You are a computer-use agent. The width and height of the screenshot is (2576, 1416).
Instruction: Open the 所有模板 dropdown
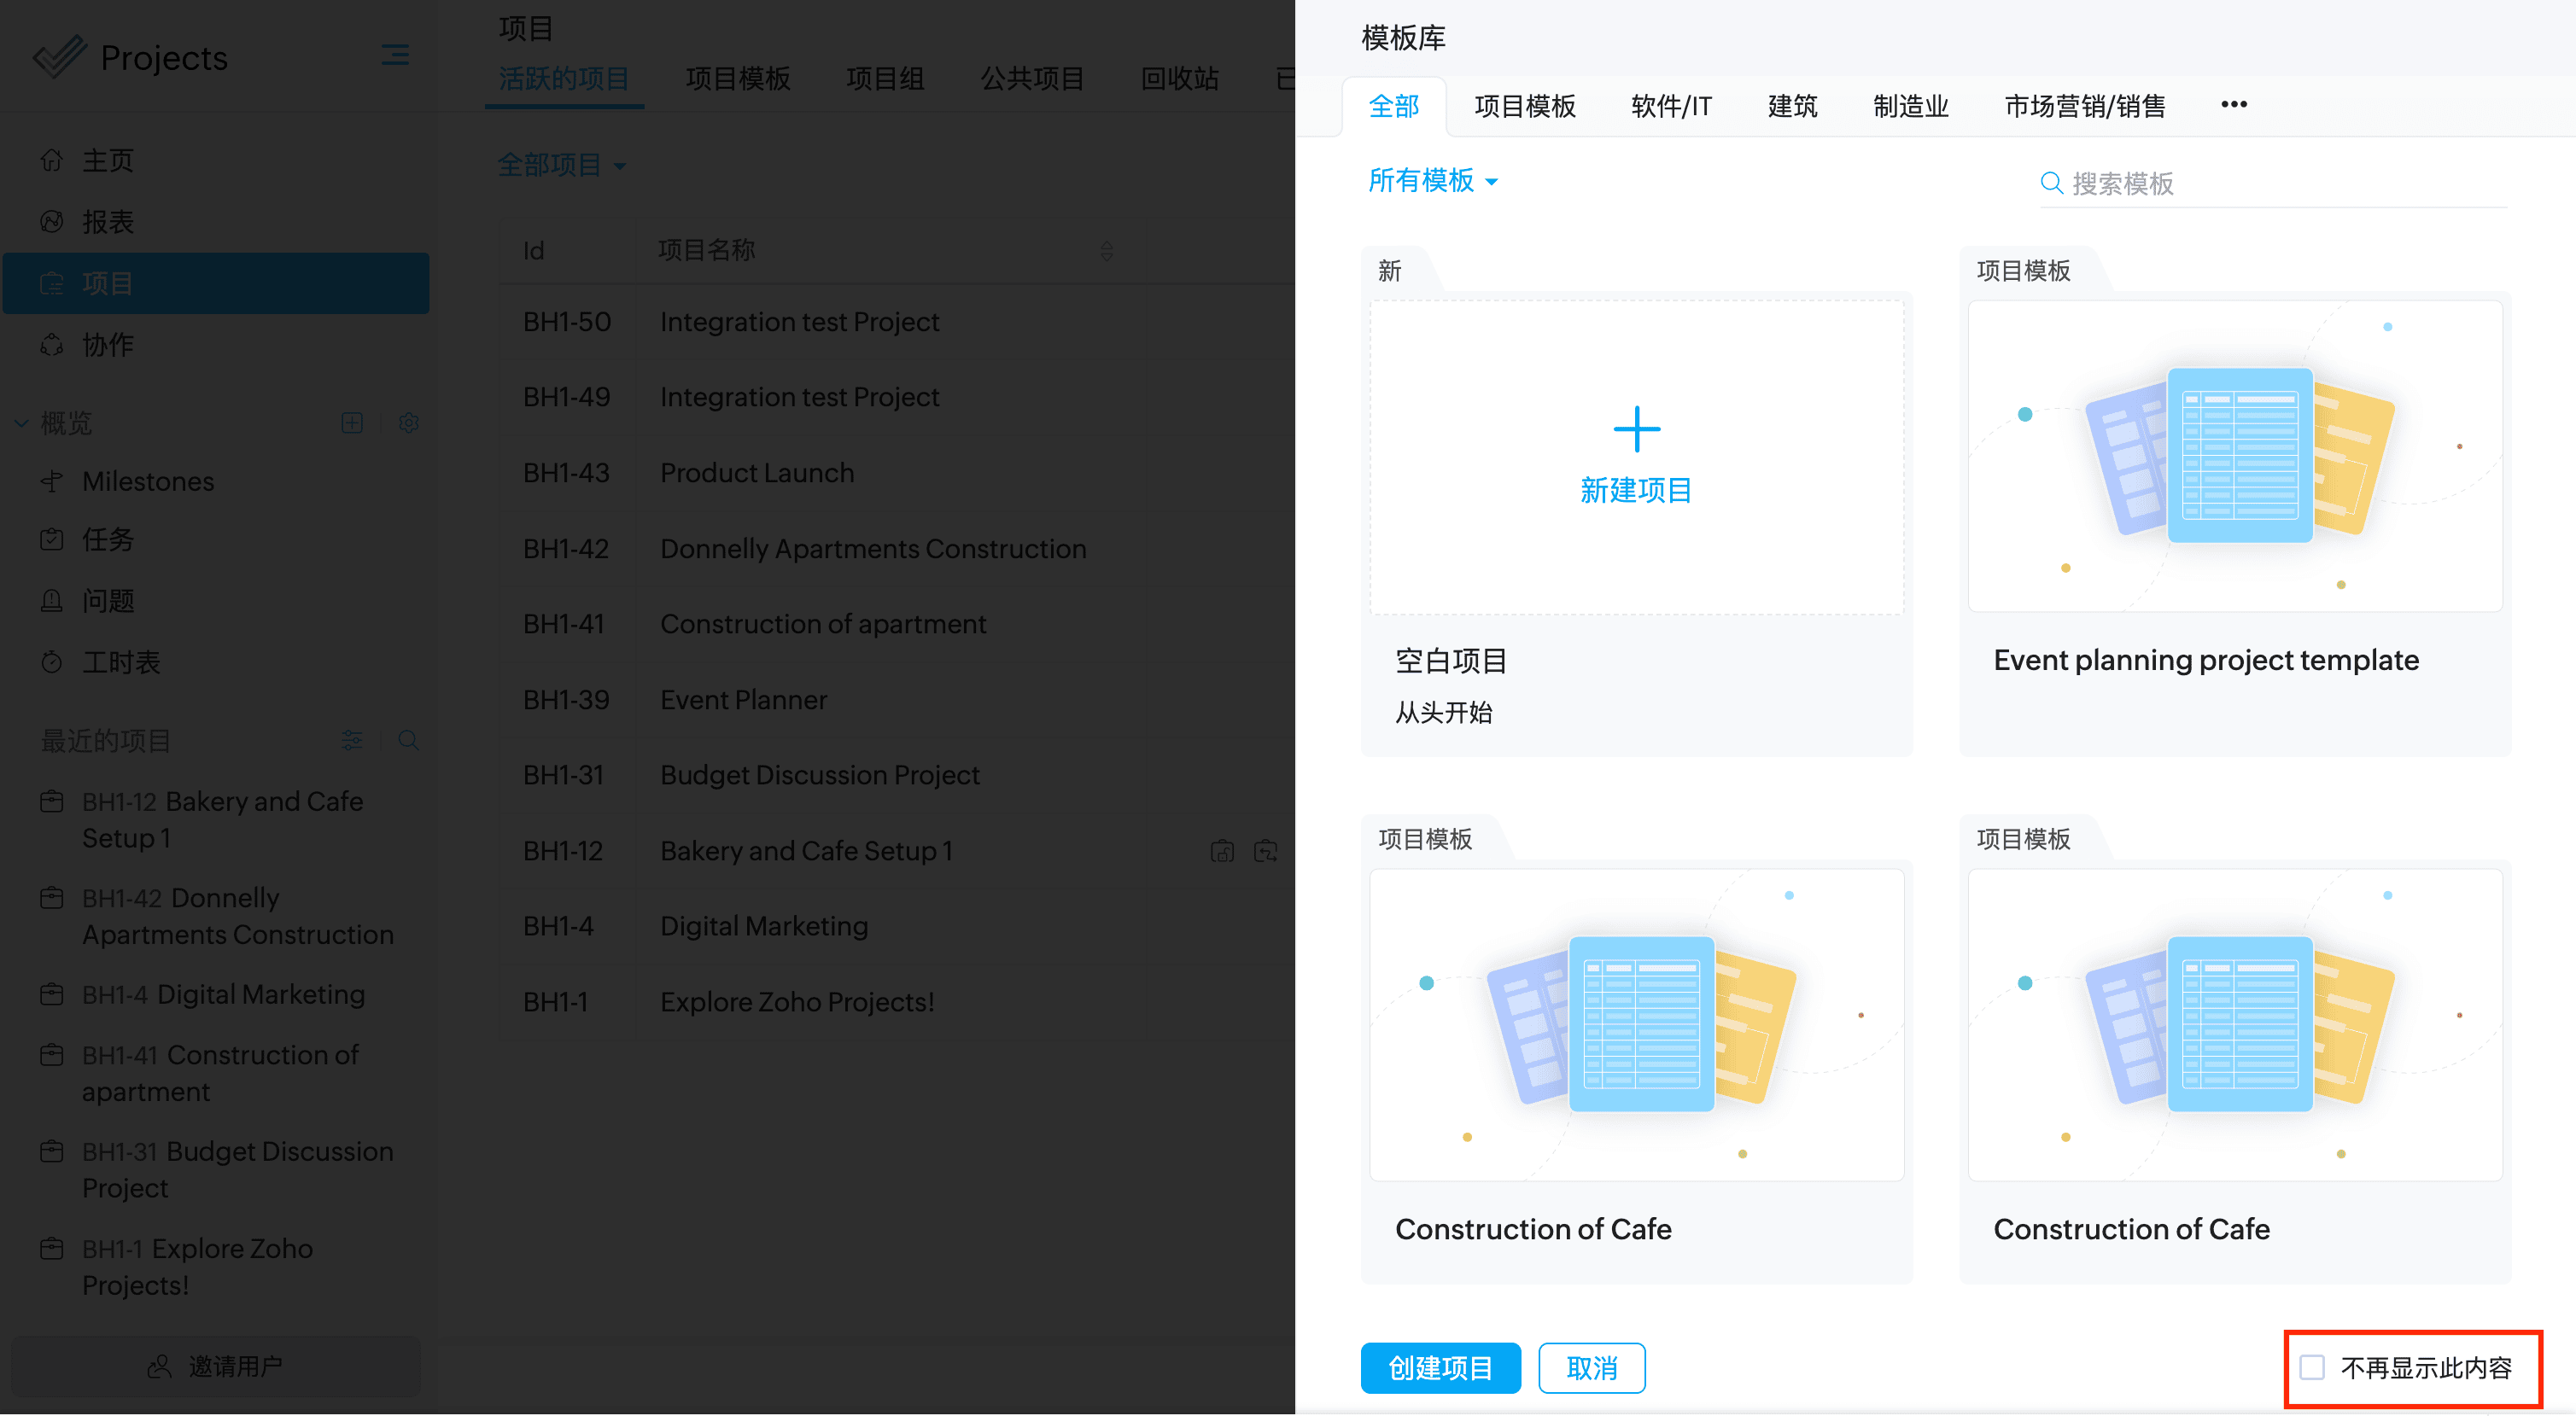(x=1432, y=181)
